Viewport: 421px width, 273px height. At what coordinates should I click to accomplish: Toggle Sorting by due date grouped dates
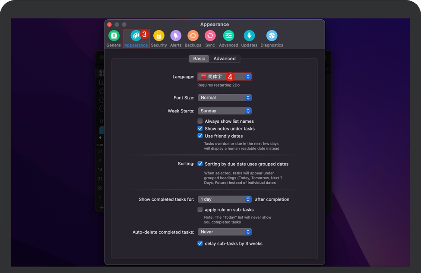[200, 164]
